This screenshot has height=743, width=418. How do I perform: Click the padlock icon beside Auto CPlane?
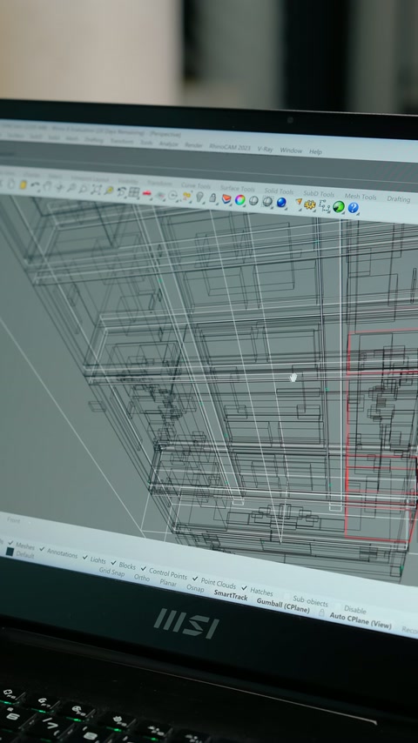click(x=321, y=612)
